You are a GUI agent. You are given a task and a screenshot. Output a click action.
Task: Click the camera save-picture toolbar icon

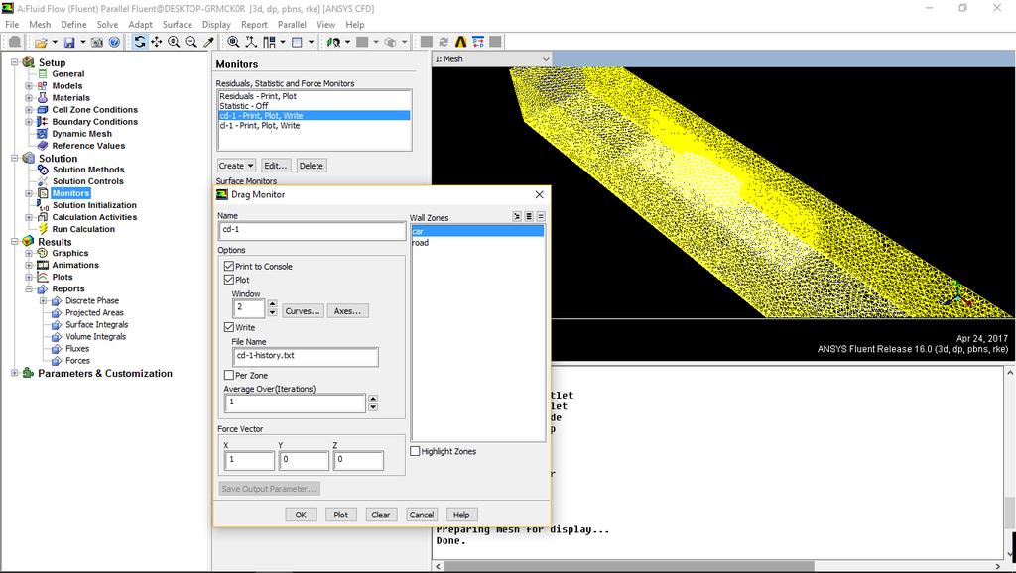pos(97,42)
